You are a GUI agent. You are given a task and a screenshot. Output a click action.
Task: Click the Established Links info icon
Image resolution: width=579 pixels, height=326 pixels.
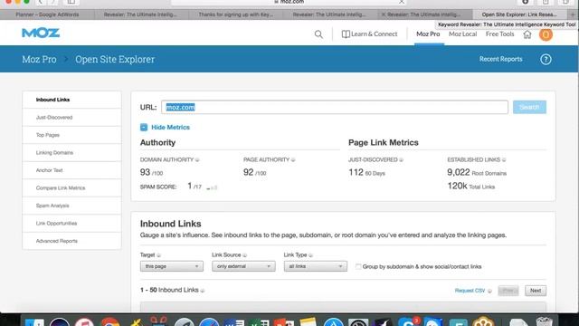(x=504, y=160)
